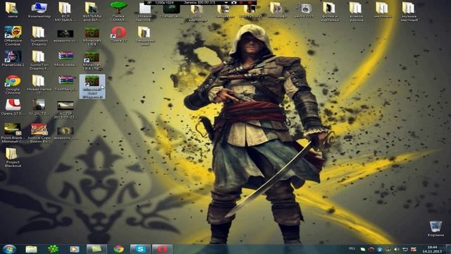Open the volume control in system tray

coord(396,249)
